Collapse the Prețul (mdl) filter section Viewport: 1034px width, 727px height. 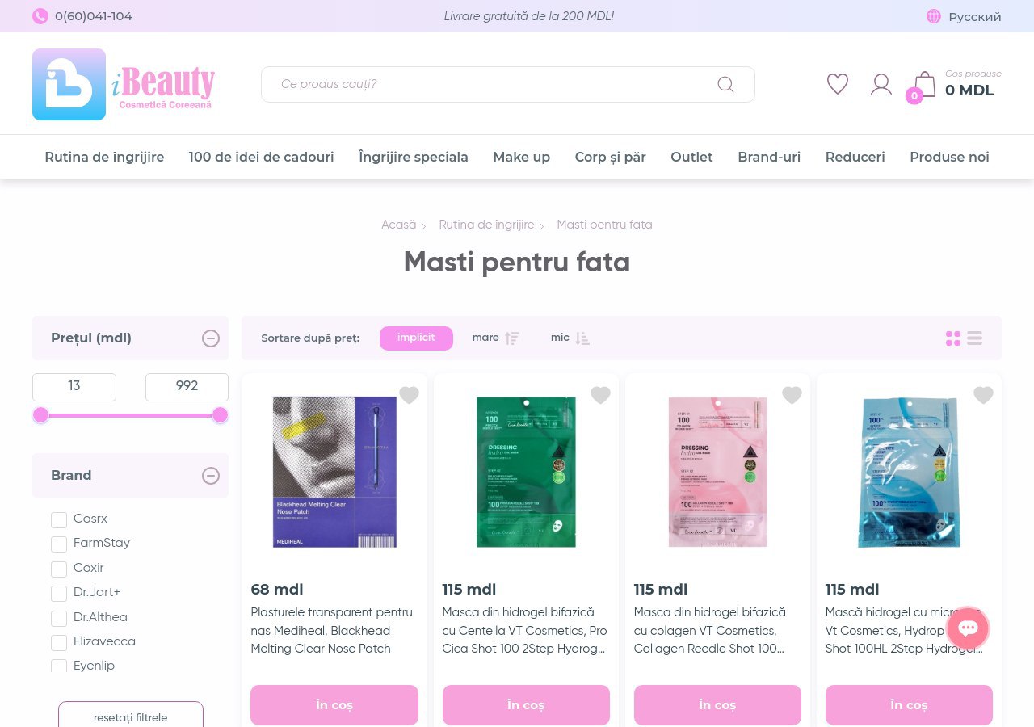click(x=211, y=338)
